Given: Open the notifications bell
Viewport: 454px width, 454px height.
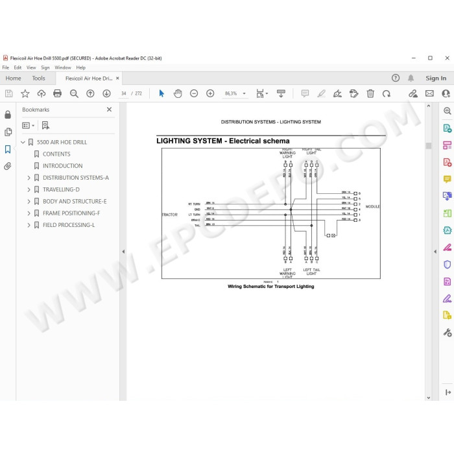Looking at the screenshot, I should coord(411,78).
